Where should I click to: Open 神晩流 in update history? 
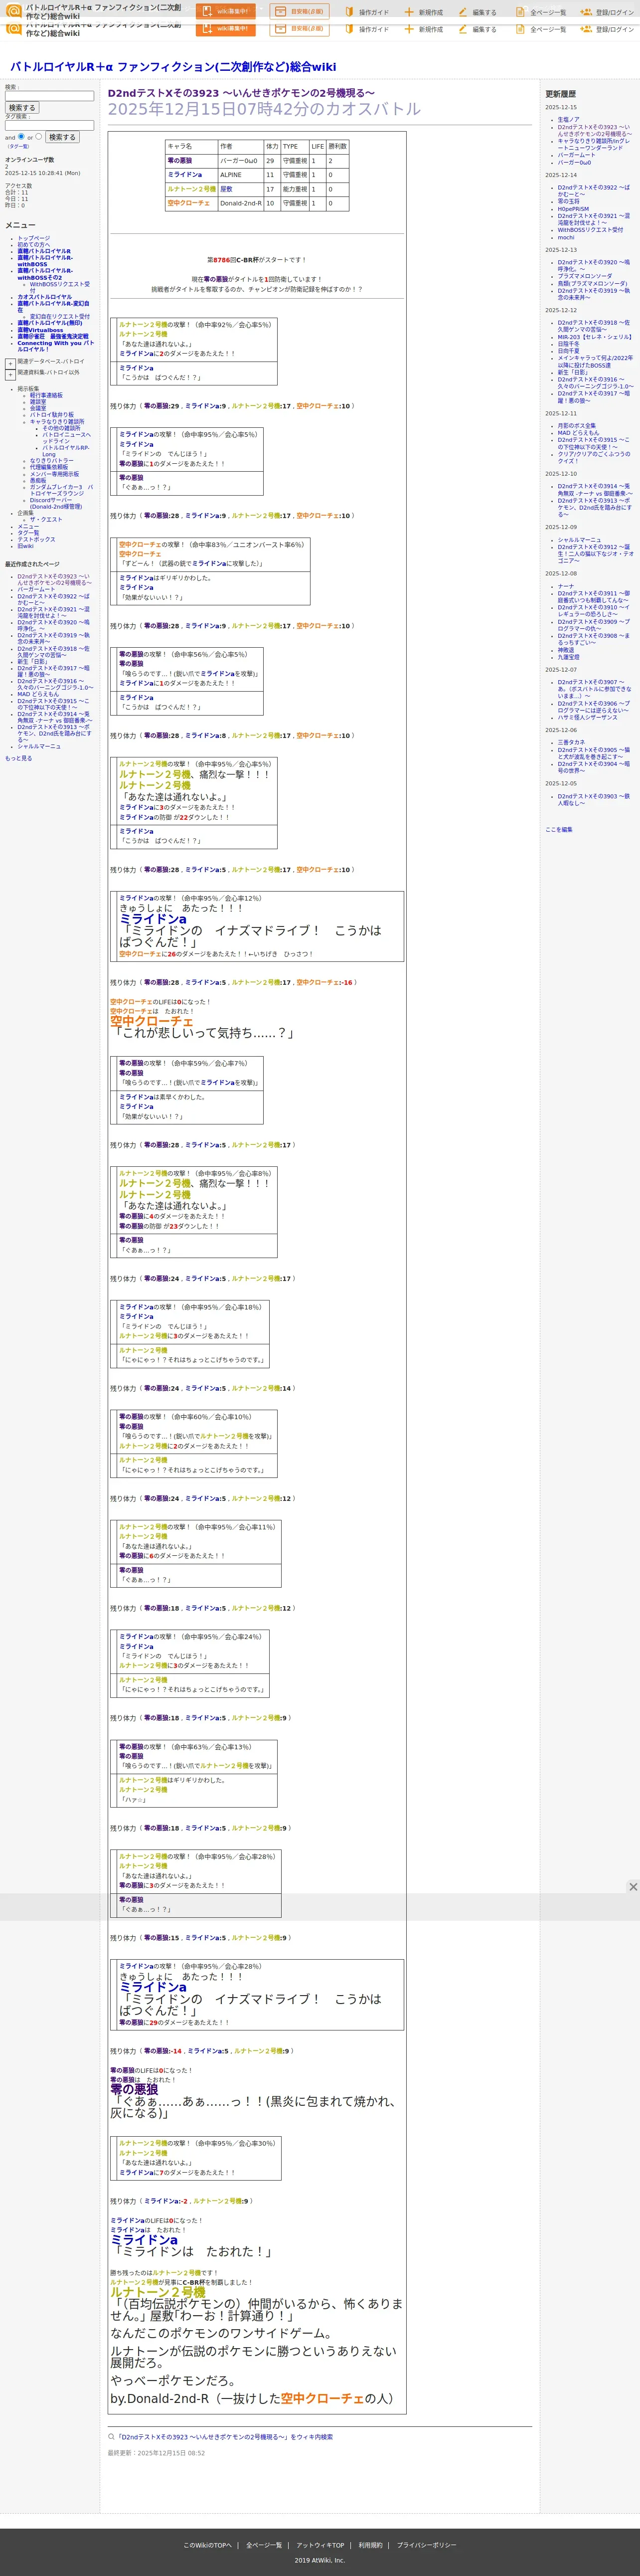(566, 650)
